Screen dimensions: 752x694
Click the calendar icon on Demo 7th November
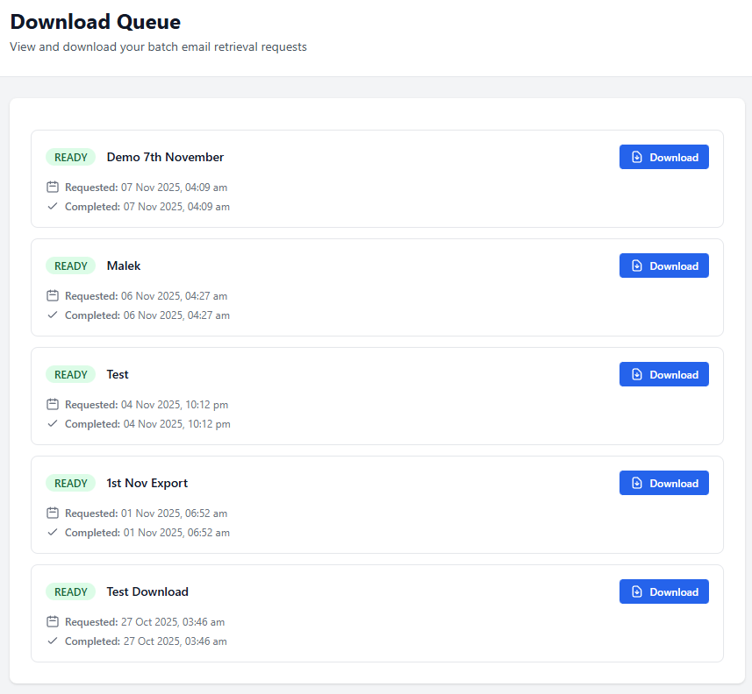(x=52, y=187)
